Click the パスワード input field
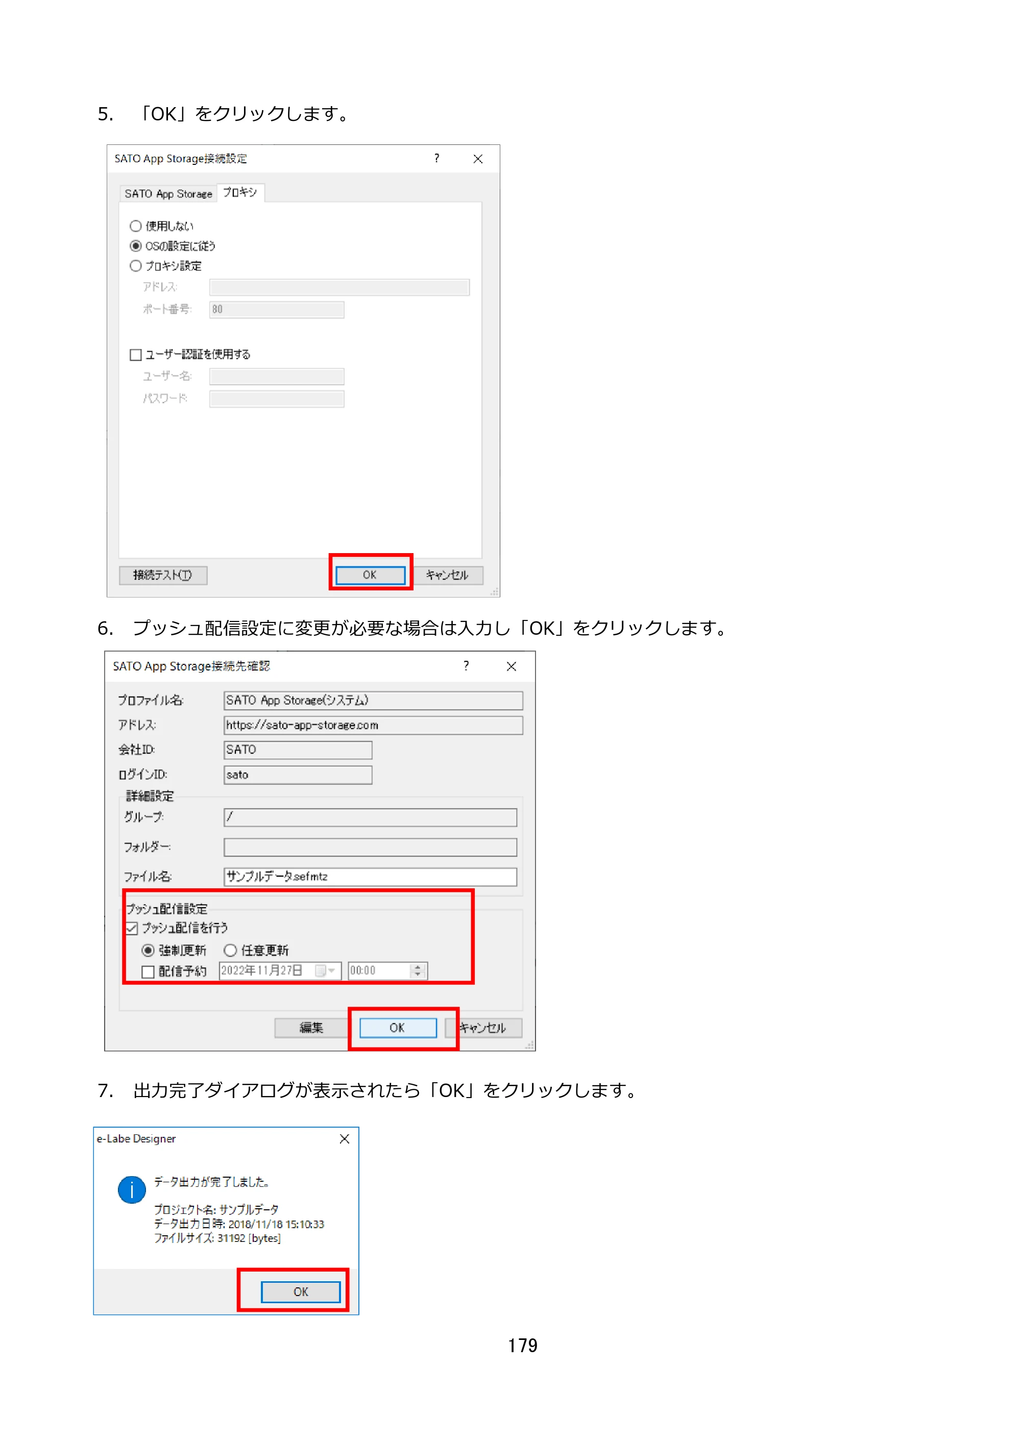 tap(277, 399)
